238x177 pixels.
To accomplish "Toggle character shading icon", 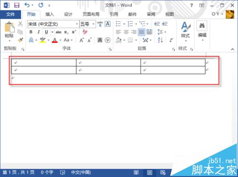I will coord(100,40).
